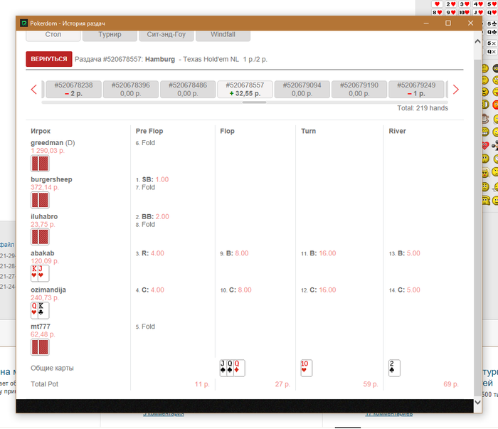The image size is (498, 429).
Task: Click ozimandija's King of clubs card
Action: (43, 310)
